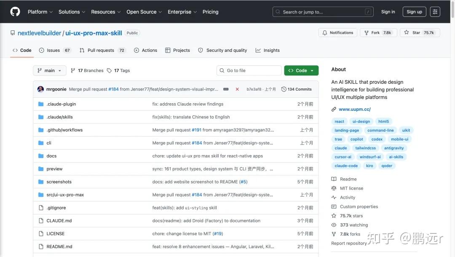The image size is (455, 257).
Task: Open the #19 link in LICENSE row
Action: point(218,233)
